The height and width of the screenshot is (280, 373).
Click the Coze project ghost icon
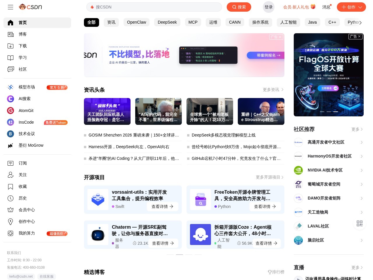(200, 235)
